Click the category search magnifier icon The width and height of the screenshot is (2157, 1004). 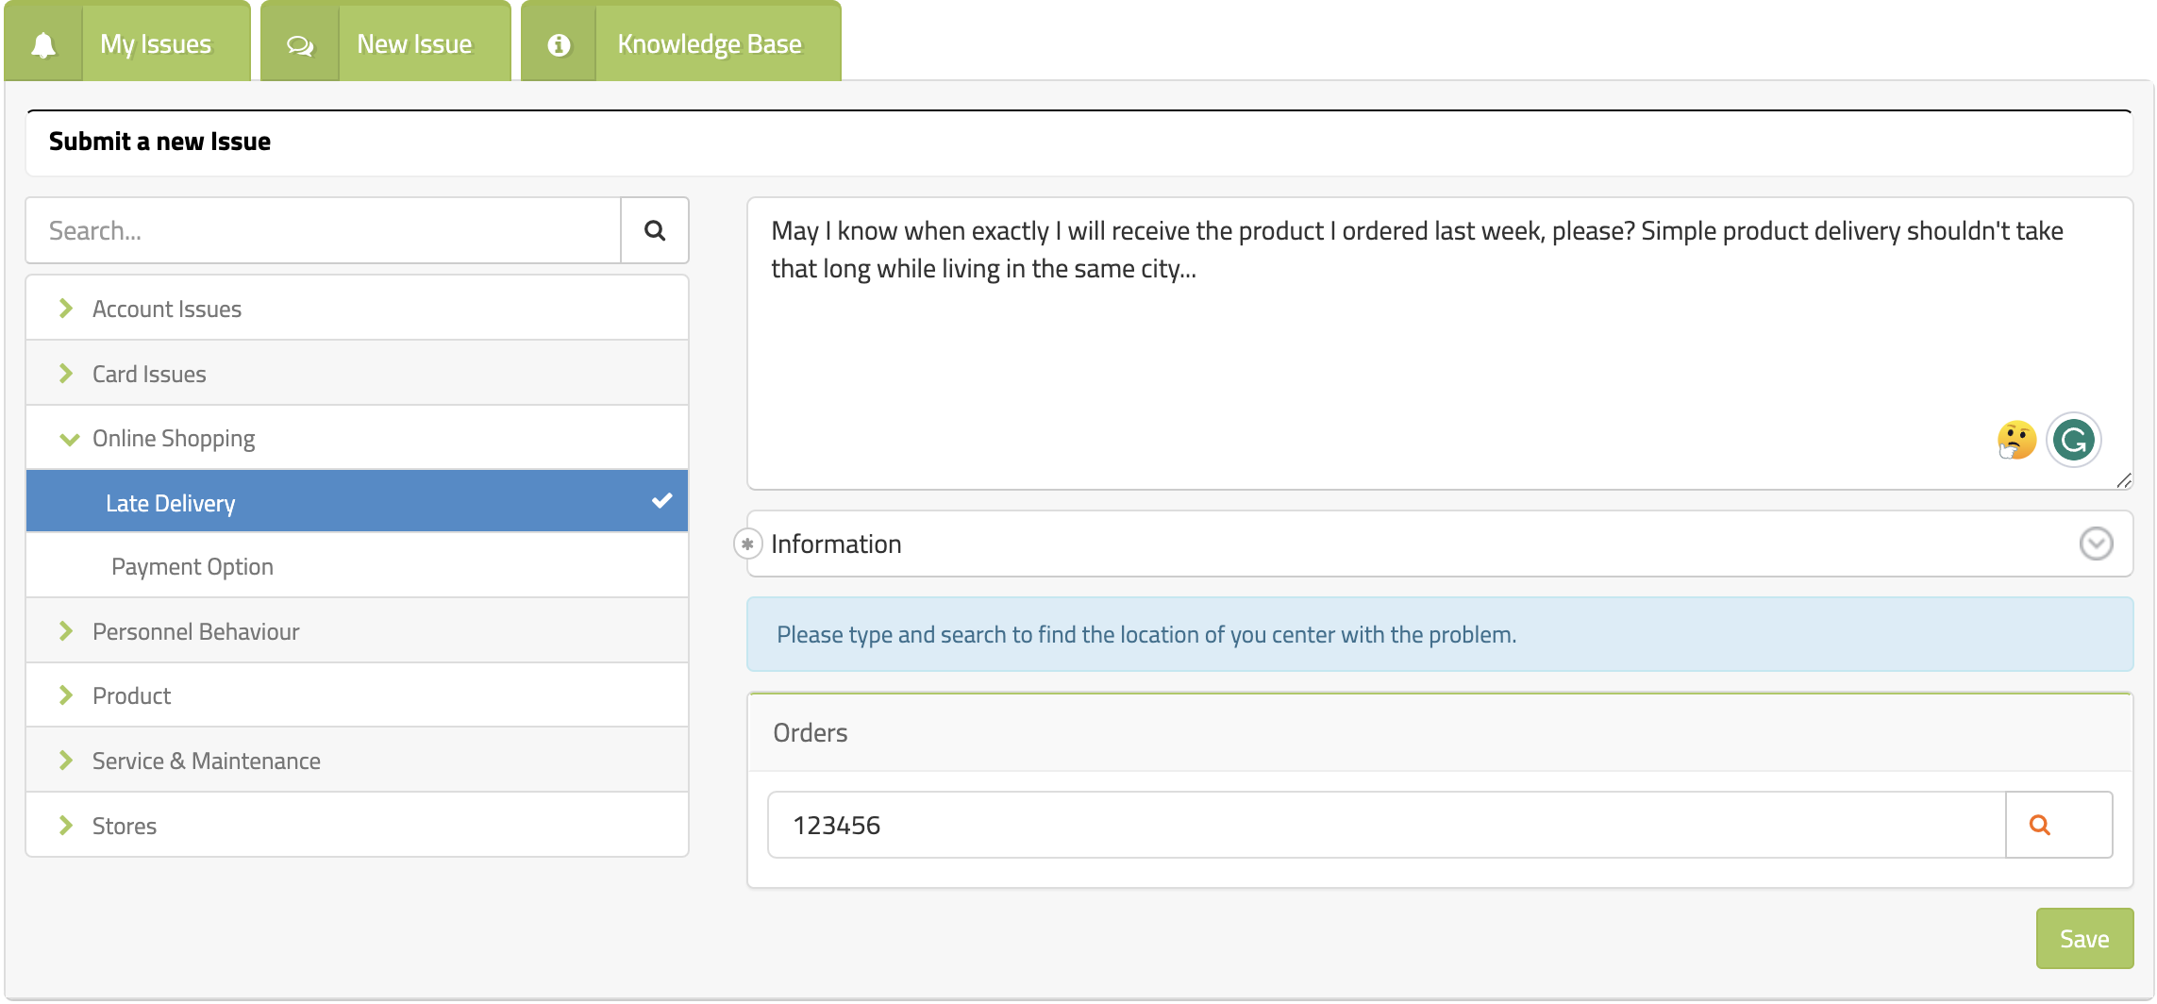click(654, 230)
